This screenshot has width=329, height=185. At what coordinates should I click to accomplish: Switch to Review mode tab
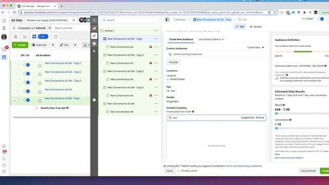click(x=256, y=27)
